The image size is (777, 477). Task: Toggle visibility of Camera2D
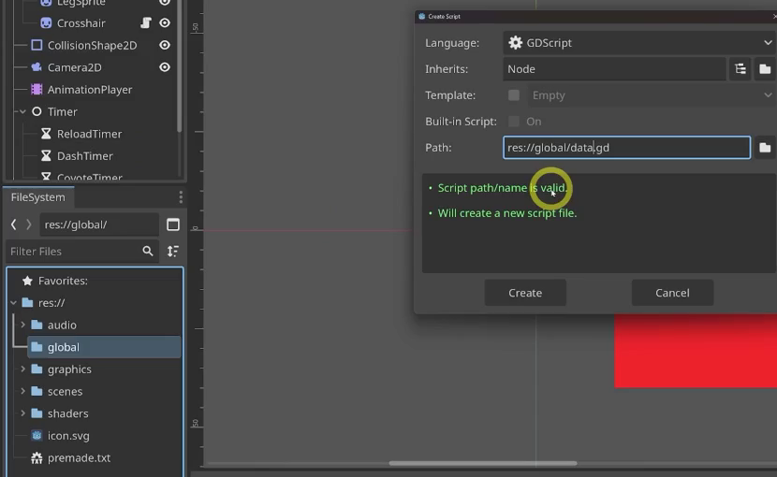pyautogui.click(x=165, y=67)
